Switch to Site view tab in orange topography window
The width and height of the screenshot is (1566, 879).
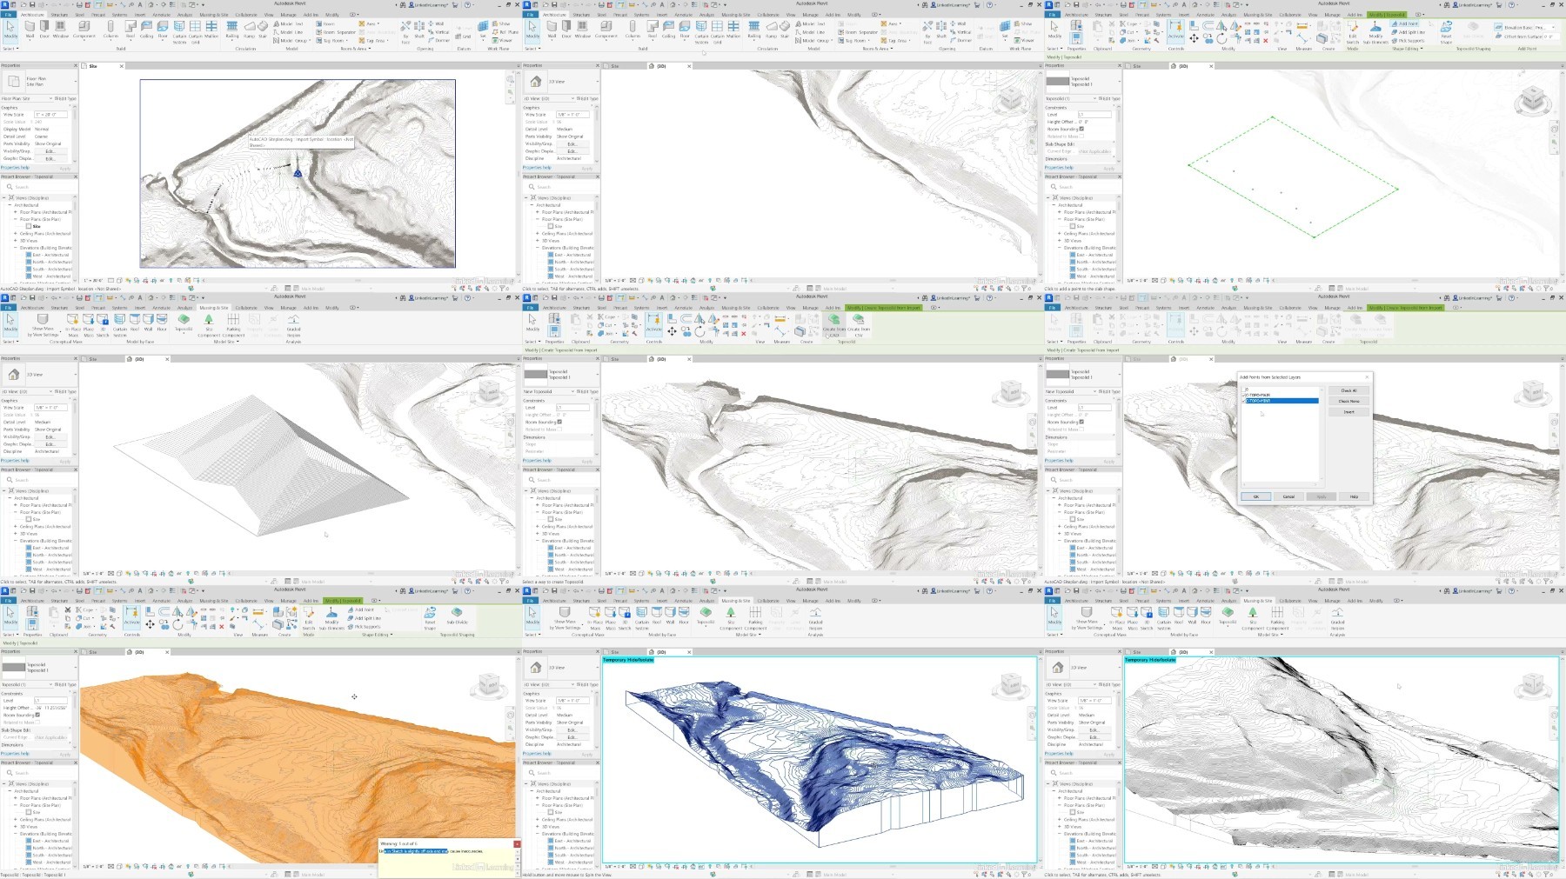click(x=93, y=652)
